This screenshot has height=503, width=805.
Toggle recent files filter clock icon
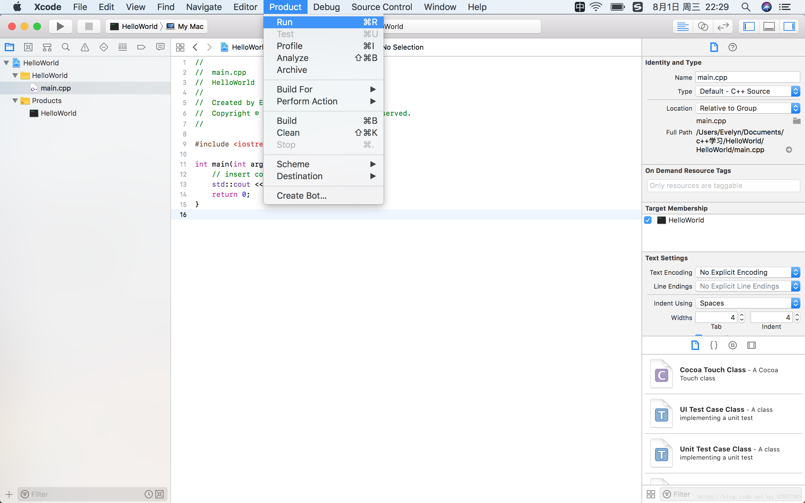pos(148,494)
